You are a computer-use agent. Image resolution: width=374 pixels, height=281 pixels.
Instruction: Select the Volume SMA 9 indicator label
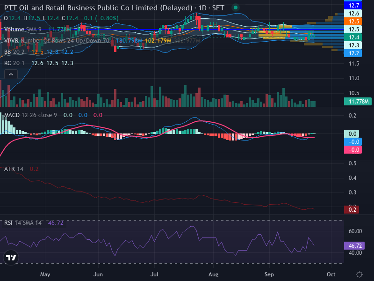23,30
